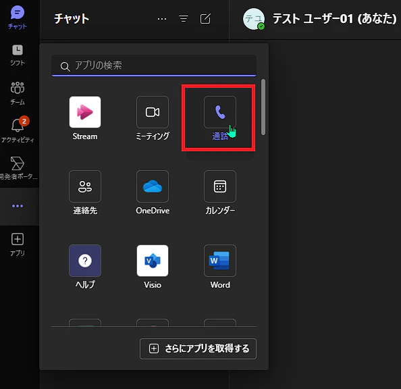Open the Word app

220,267
